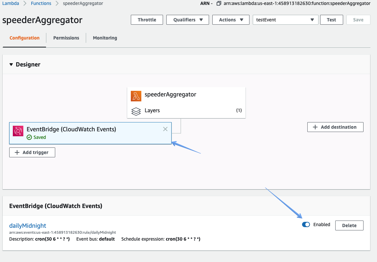Collapse the Designer section
377x262 pixels.
tap(11, 65)
